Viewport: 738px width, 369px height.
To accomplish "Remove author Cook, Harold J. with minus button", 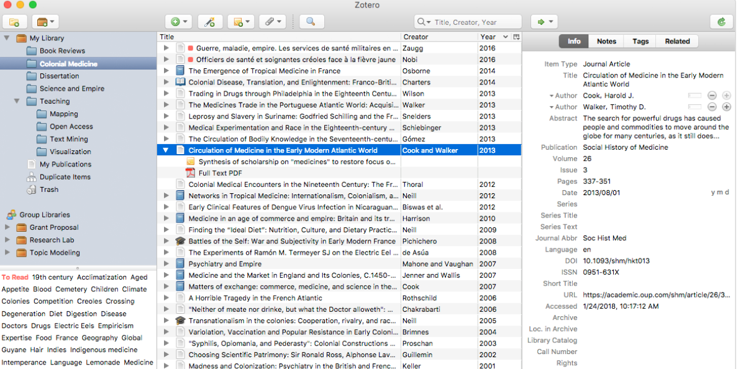I will pos(712,95).
